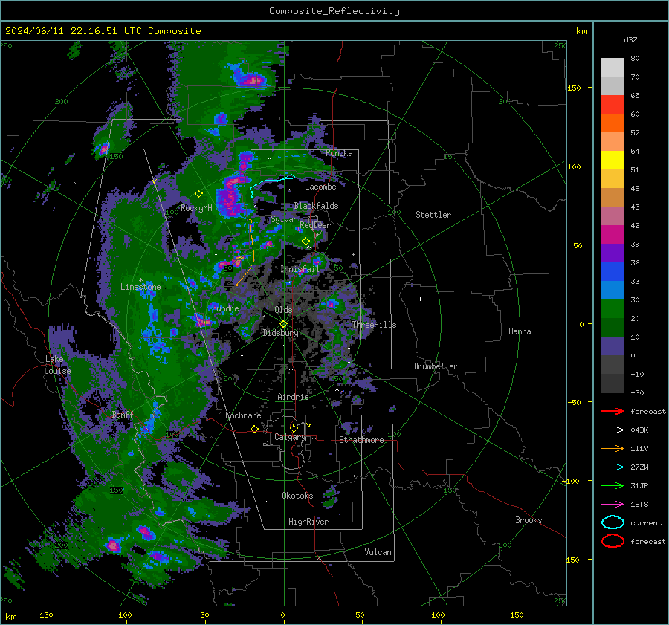
Task: Click the magenta 18TS arrow in legend
Action: [x=613, y=505]
